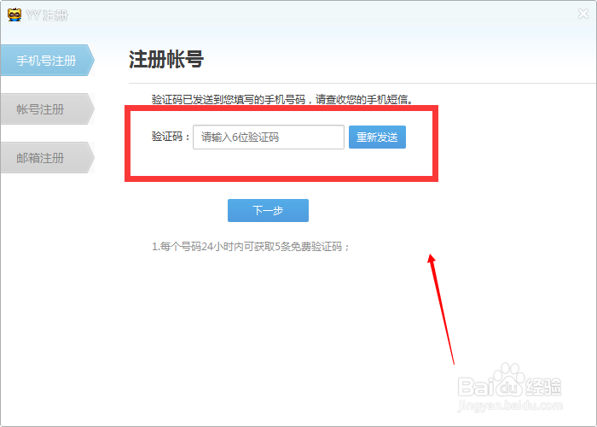Click the 注册帐号 heading text
Screen dimensions: 597x427
[x=166, y=59]
